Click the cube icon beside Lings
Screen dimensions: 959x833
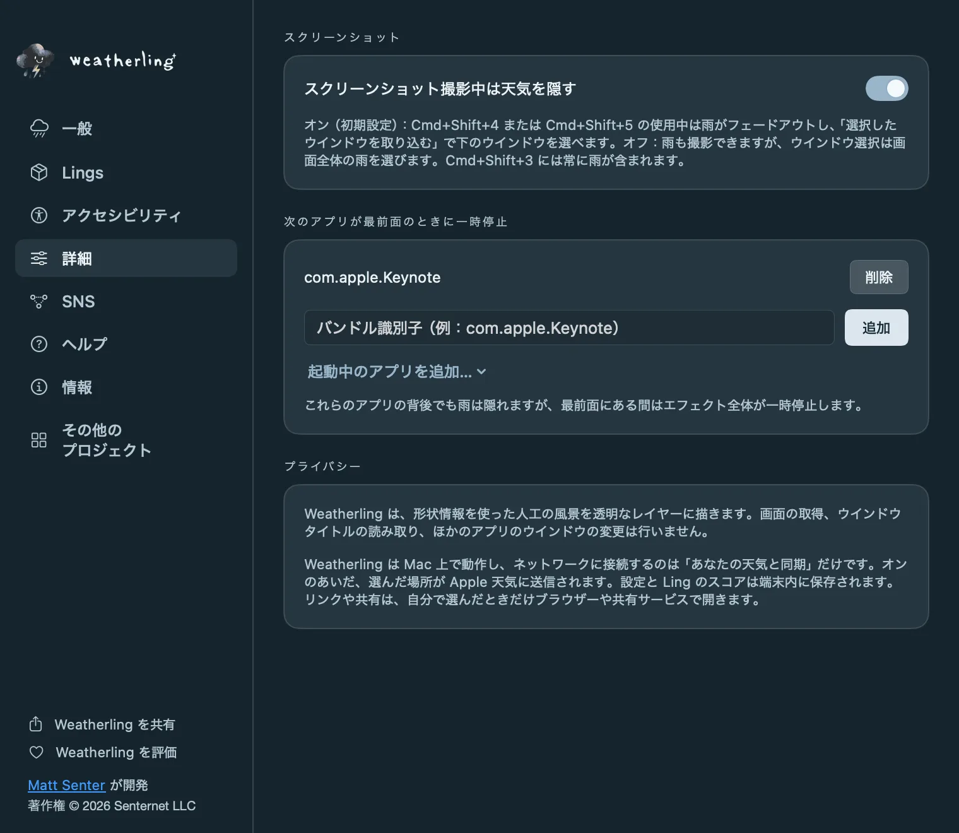pos(39,172)
